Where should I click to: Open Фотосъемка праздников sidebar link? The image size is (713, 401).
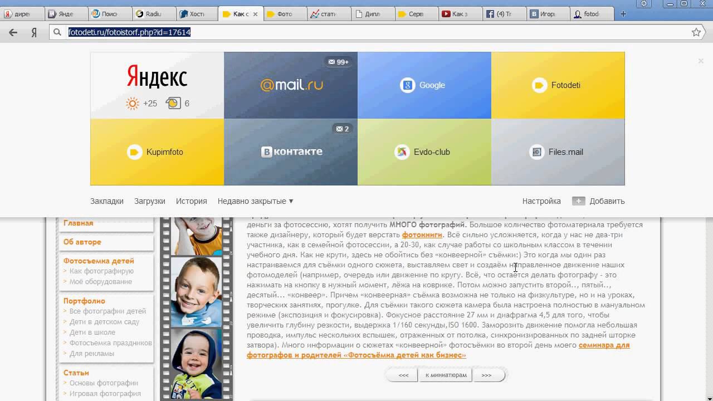[x=111, y=343]
